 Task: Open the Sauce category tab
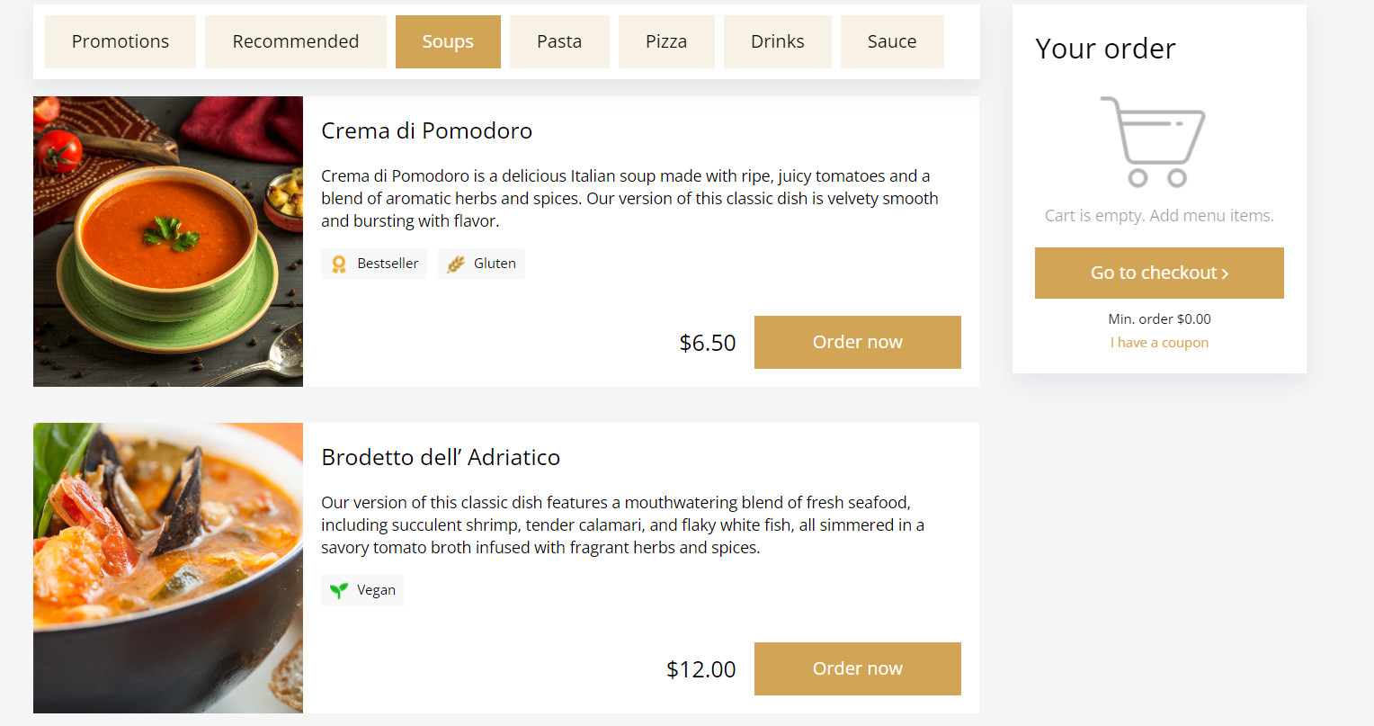[892, 41]
